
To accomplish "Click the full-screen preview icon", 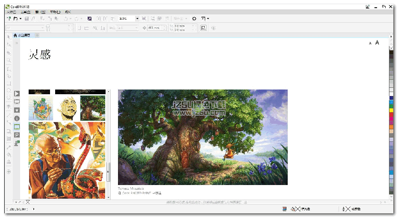I will click(x=144, y=18).
